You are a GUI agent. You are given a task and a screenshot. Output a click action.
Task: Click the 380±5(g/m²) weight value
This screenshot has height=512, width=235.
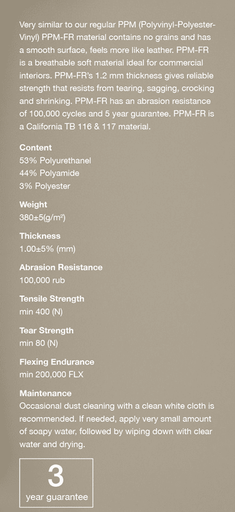click(x=42, y=218)
